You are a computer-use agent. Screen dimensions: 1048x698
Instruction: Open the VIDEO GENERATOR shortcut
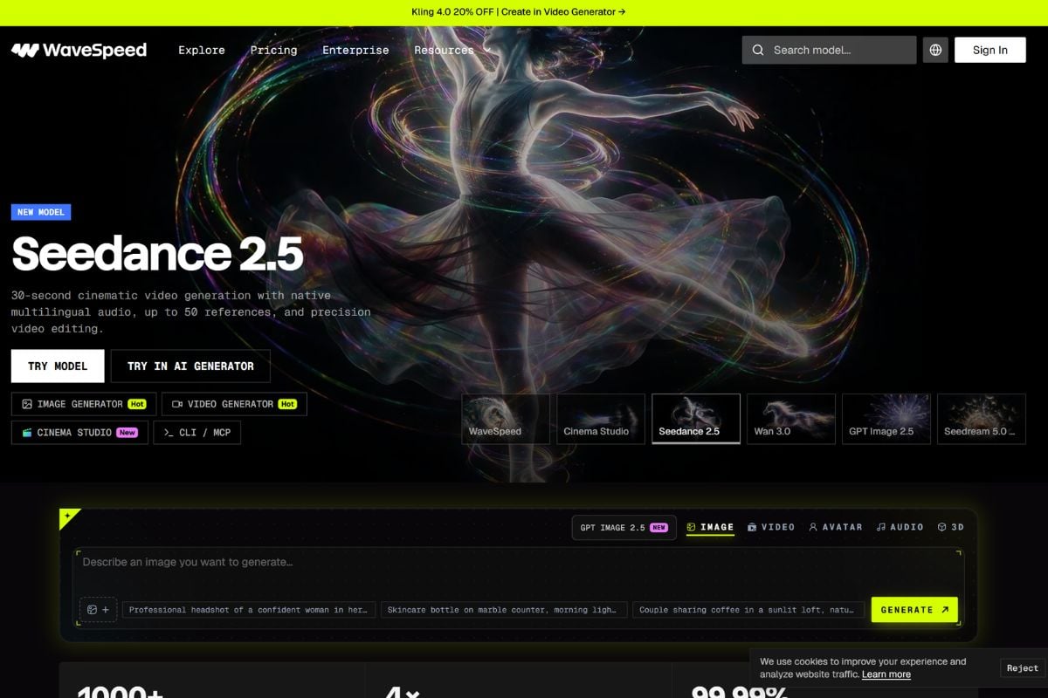(x=234, y=404)
